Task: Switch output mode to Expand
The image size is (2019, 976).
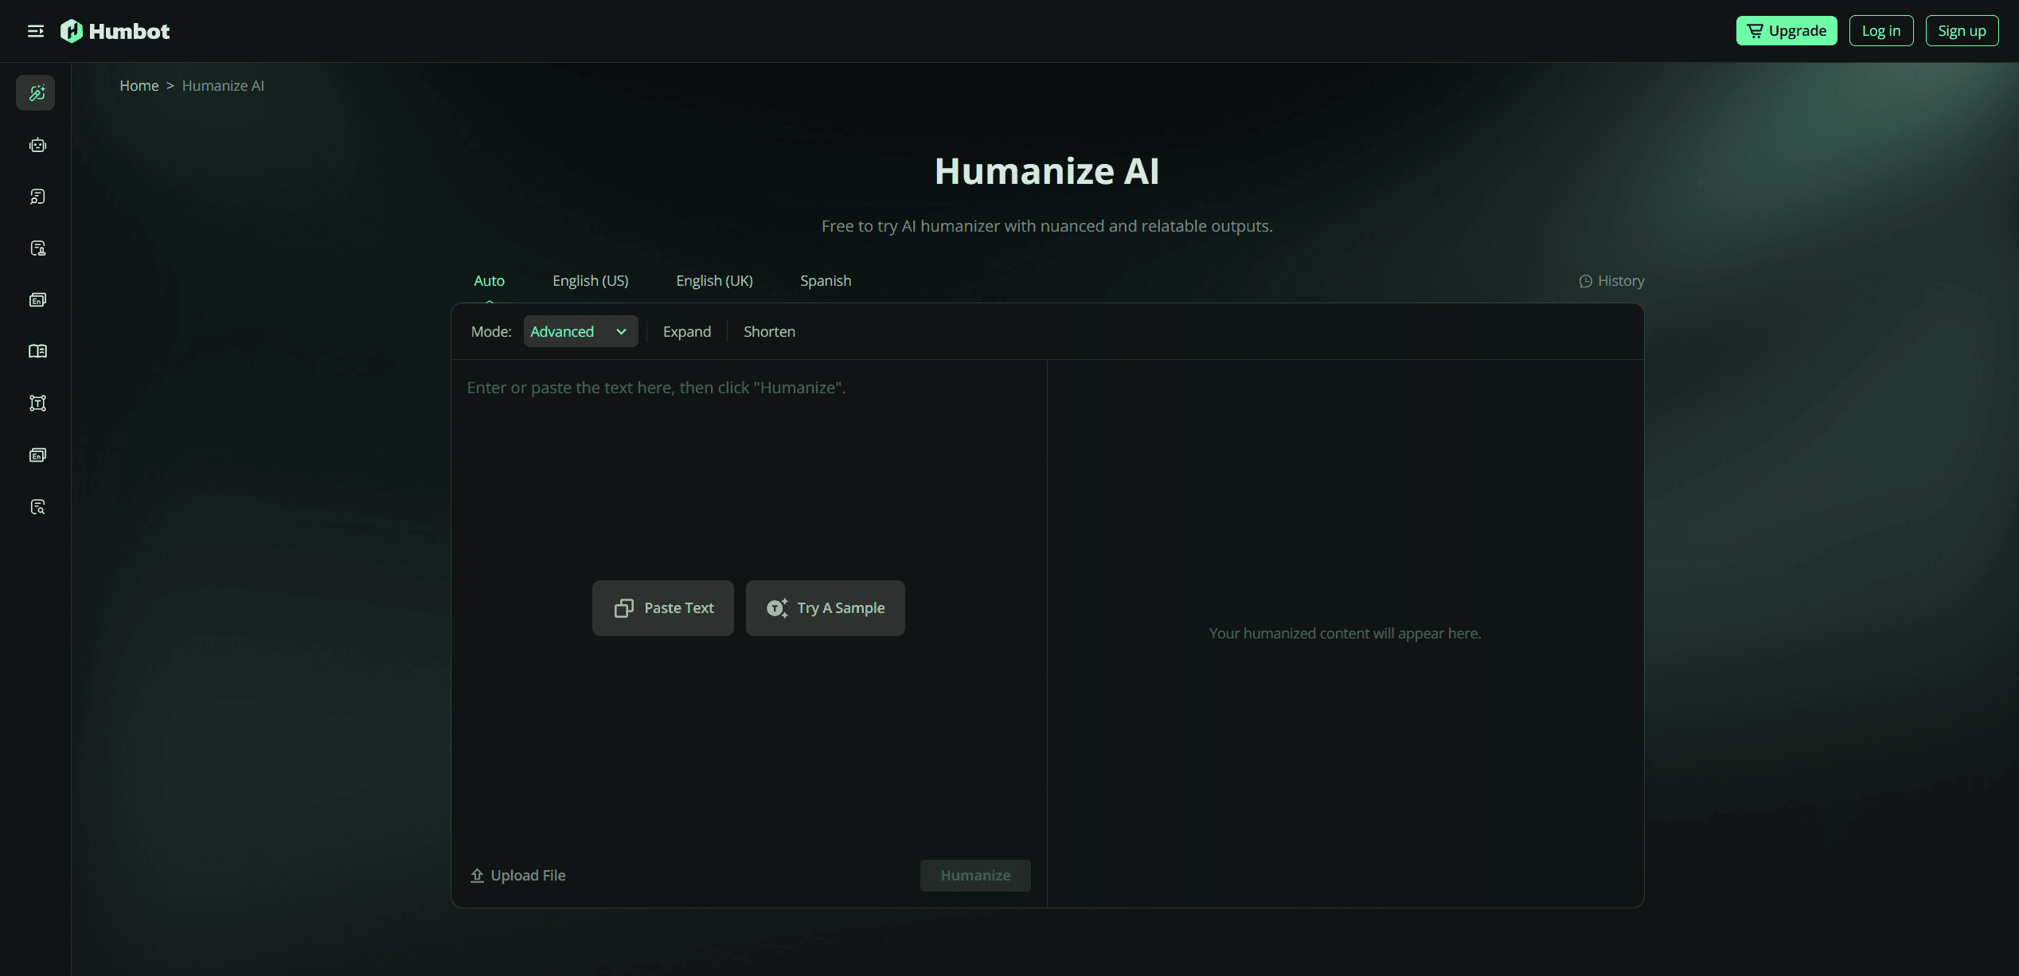Action: (686, 331)
